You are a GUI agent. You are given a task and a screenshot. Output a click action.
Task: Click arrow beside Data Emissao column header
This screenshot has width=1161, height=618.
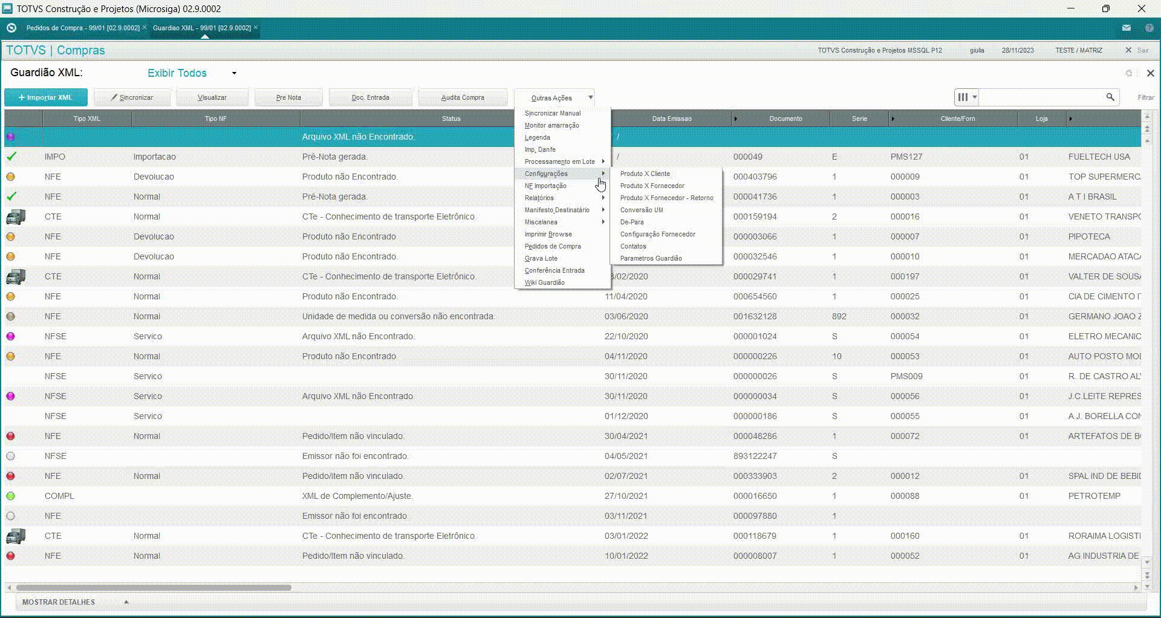click(x=735, y=119)
